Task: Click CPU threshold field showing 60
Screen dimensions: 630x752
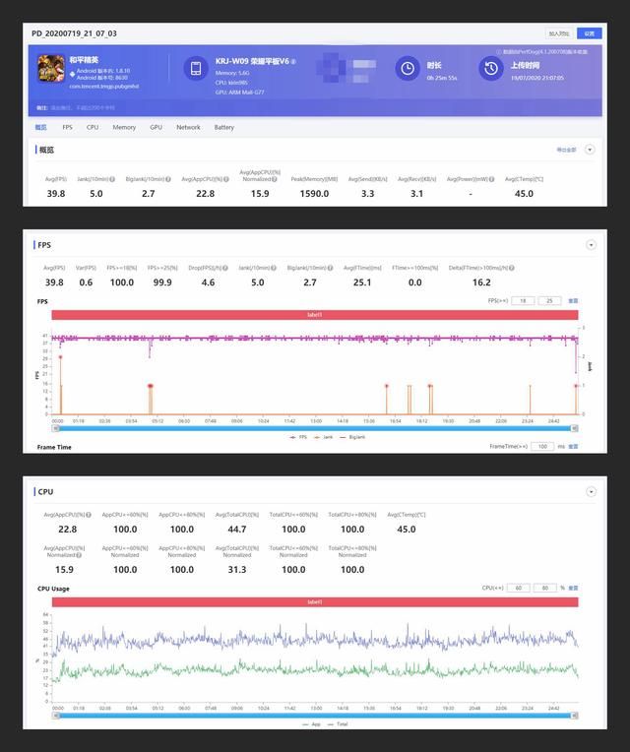Action: (x=519, y=588)
